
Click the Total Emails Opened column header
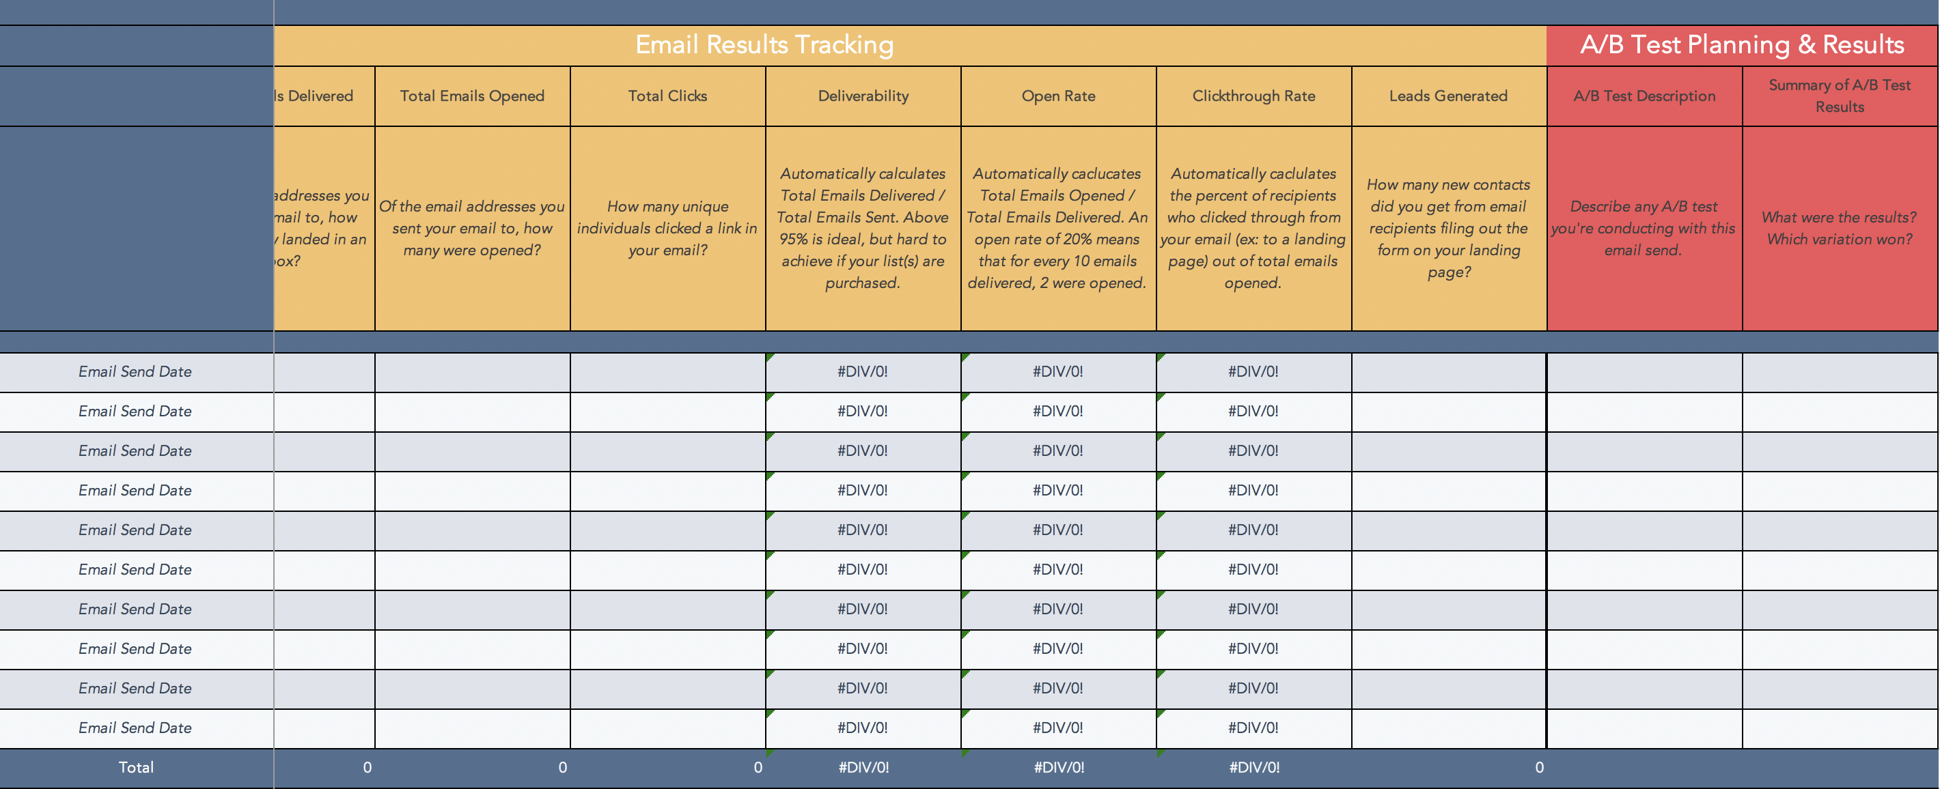click(472, 96)
